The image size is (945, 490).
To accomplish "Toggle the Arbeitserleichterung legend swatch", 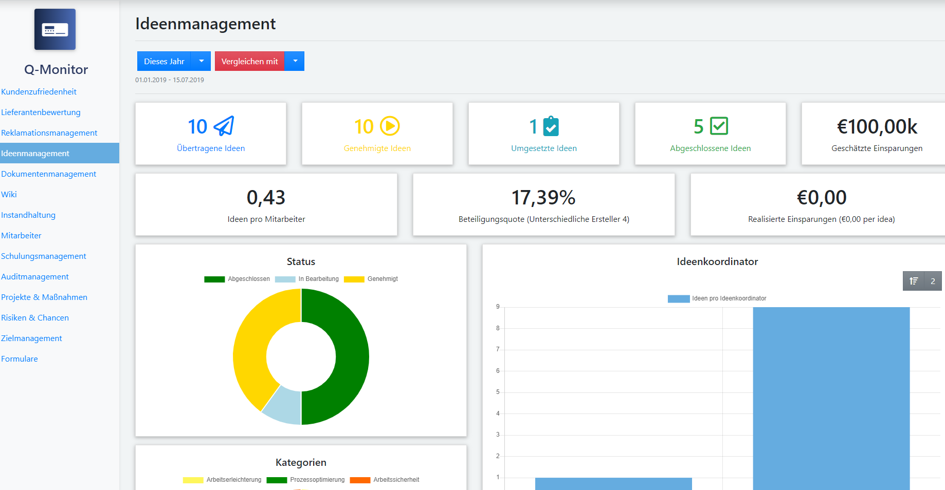I will (193, 480).
